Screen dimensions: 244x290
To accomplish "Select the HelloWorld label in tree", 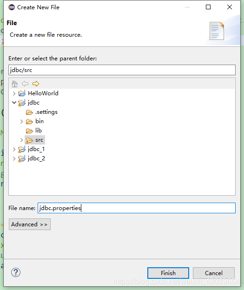I will click(x=43, y=93).
